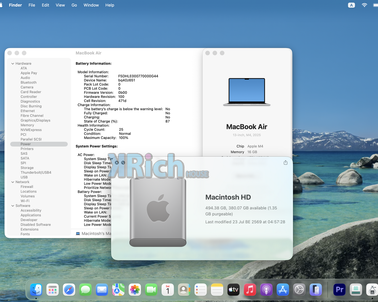The height and width of the screenshot is (302, 378).
Task: Click the Macintosh's Mac path bar item
Action: click(94, 234)
